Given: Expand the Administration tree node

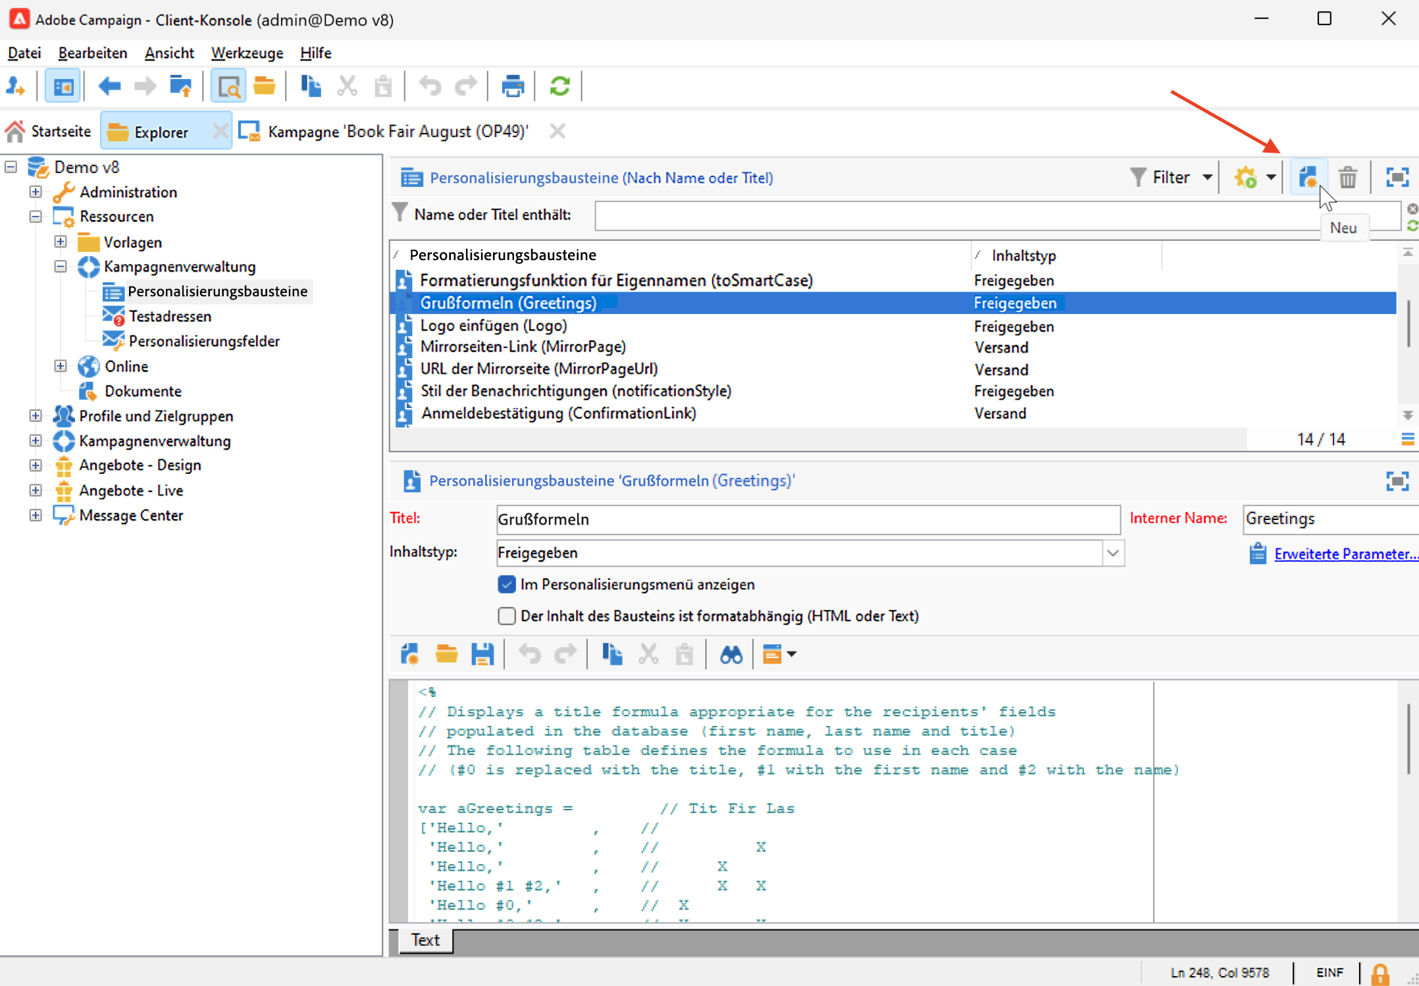Looking at the screenshot, I should (x=36, y=192).
